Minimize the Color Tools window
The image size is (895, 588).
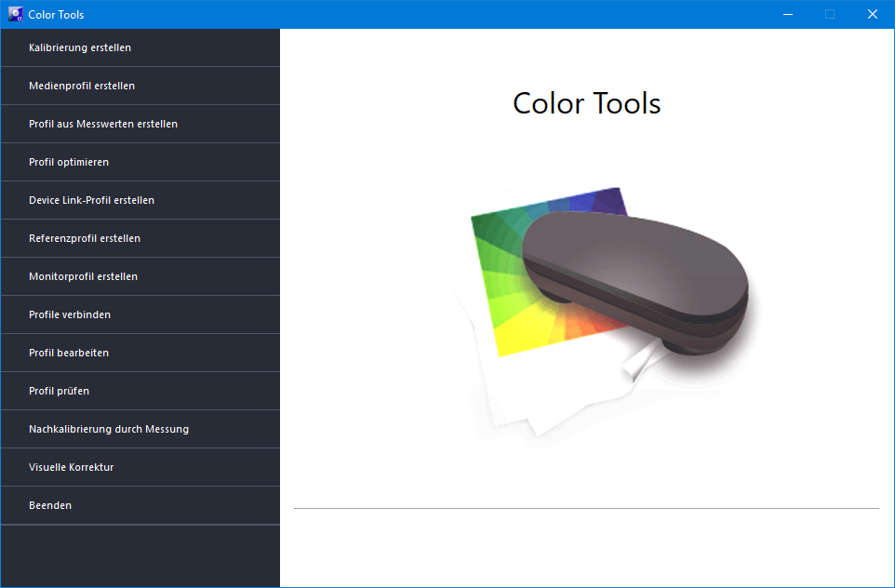coord(787,14)
